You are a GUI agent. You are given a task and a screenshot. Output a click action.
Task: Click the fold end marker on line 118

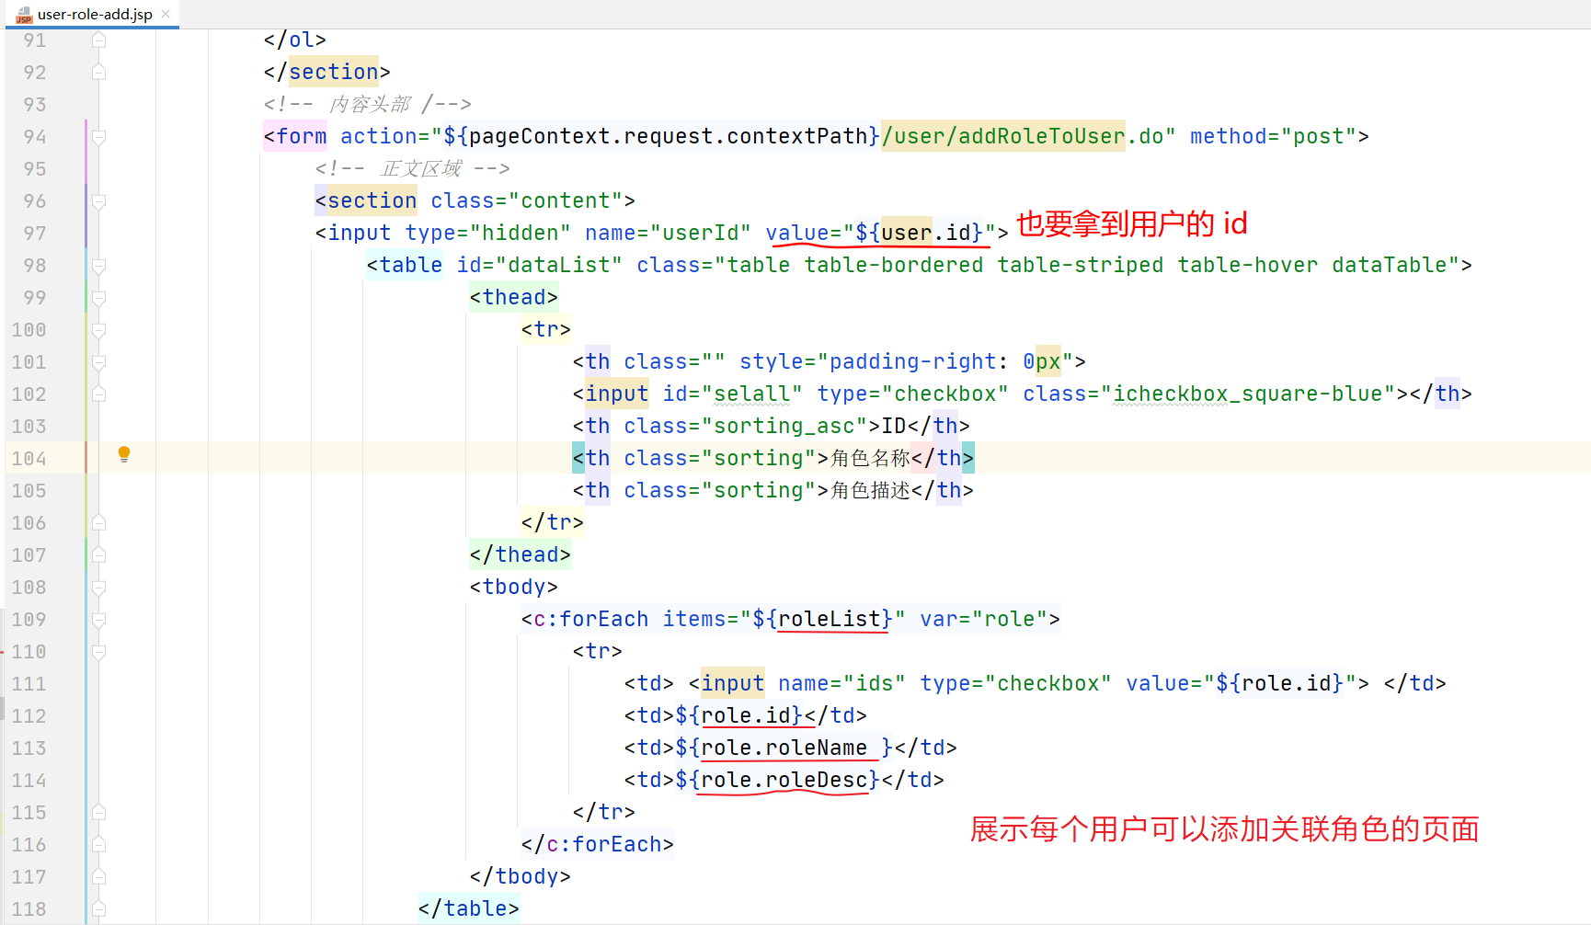point(98,908)
